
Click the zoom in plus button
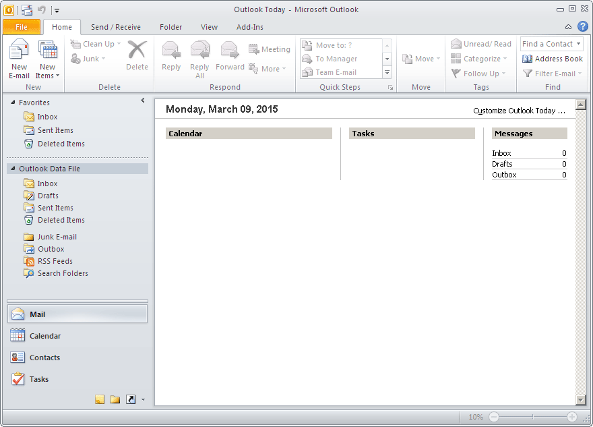point(572,417)
